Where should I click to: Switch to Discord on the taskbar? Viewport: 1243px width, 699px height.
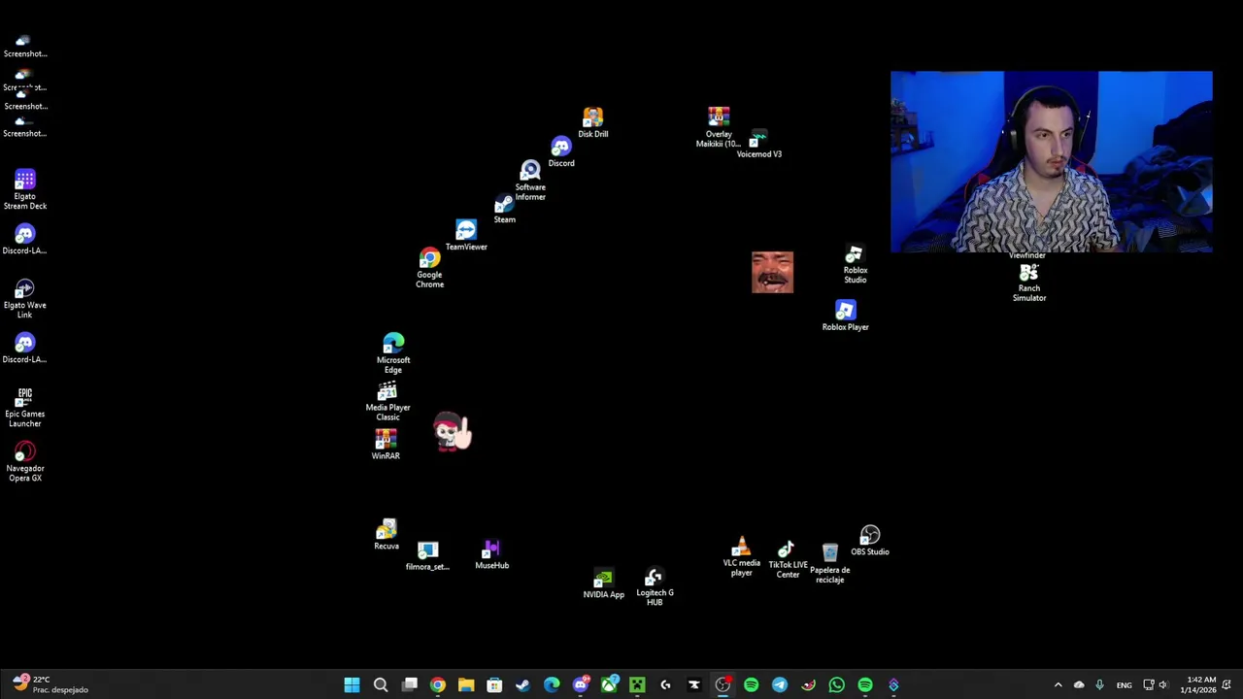coord(581,685)
